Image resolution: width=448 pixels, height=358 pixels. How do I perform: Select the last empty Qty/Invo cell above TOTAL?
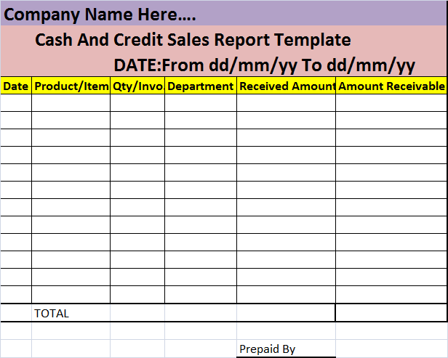click(137, 295)
